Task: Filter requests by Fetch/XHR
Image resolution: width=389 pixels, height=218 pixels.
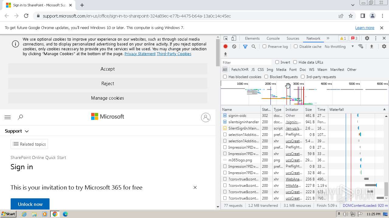Action: click(x=240, y=69)
